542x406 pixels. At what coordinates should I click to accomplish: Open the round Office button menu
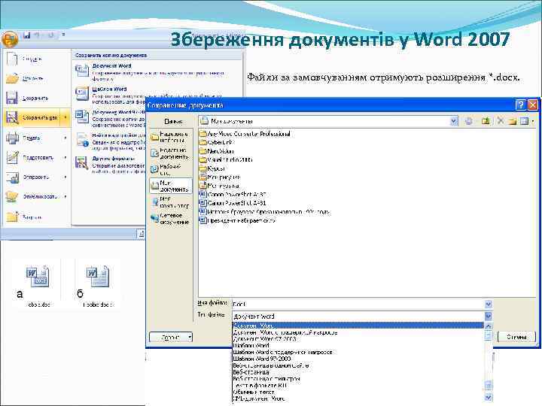10,39
